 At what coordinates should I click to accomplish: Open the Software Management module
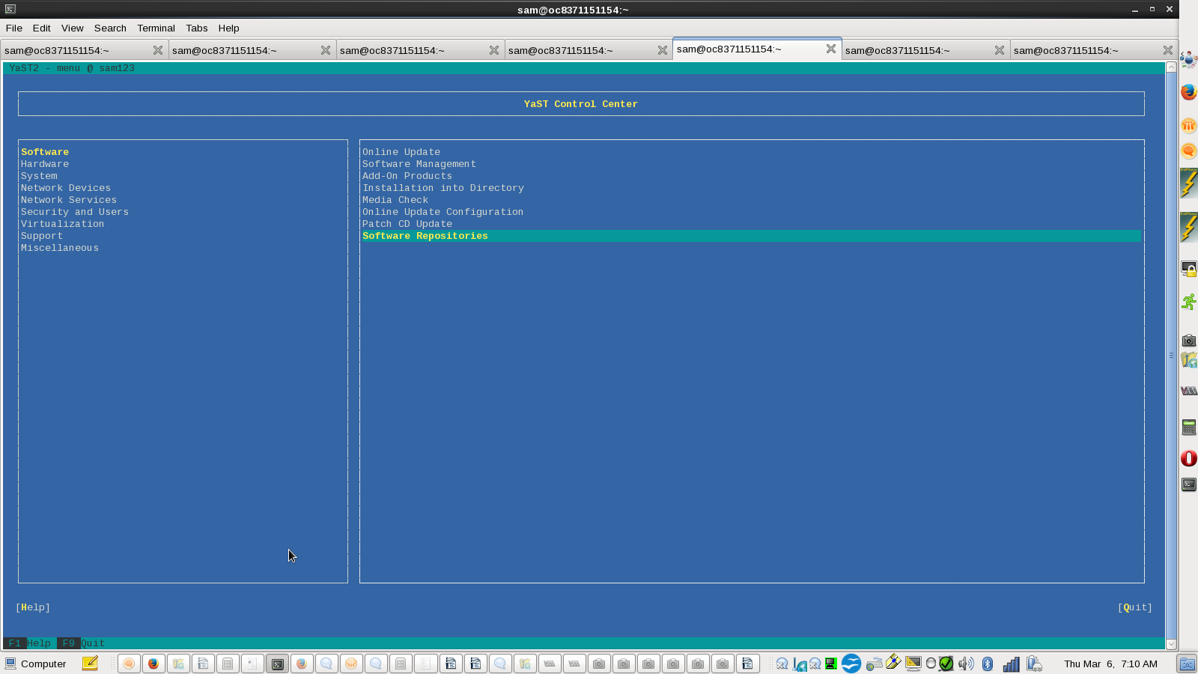coord(419,164)
